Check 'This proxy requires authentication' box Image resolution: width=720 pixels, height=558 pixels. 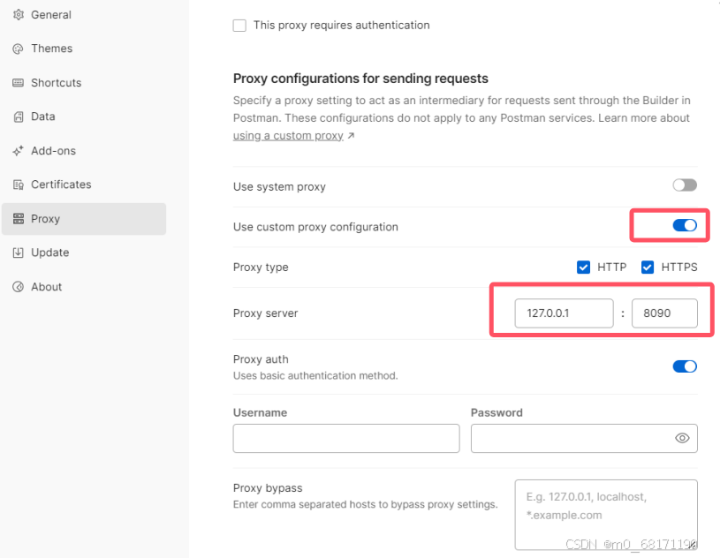[239, 26]
